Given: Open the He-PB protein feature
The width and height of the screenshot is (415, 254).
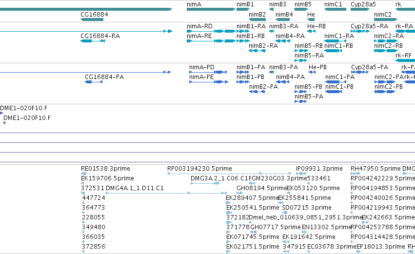Looking at the screenshot, I should (x=312, y=72).
